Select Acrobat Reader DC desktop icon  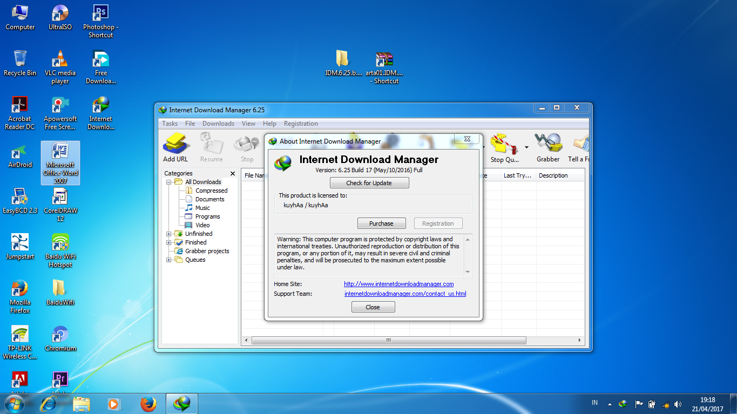[x=20, y=113]
